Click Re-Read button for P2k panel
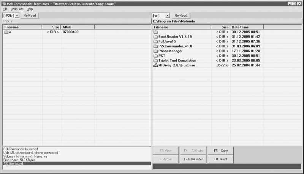Image resolution: width=304 pixels, height=174 pixels. (x=30, y=16)
